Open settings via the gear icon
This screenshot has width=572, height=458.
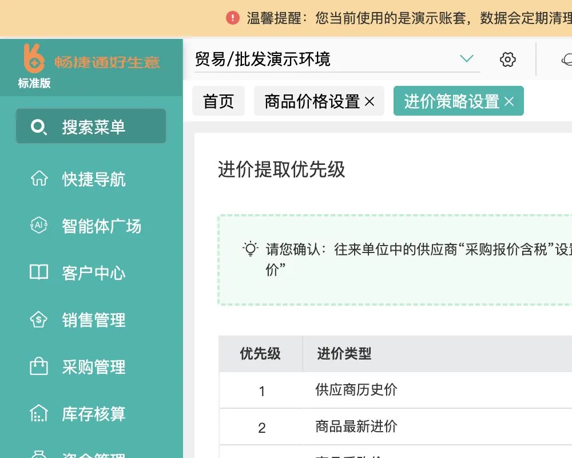(507, 59)
